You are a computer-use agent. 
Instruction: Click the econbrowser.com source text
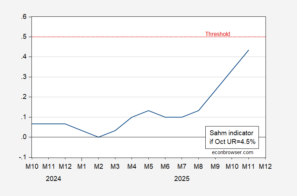[x=233, y=152]
